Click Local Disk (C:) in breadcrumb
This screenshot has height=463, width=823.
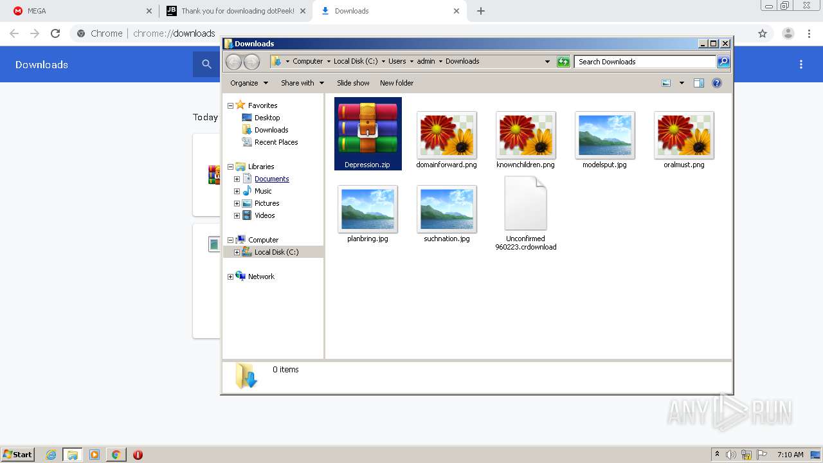[x=356, y=61]
